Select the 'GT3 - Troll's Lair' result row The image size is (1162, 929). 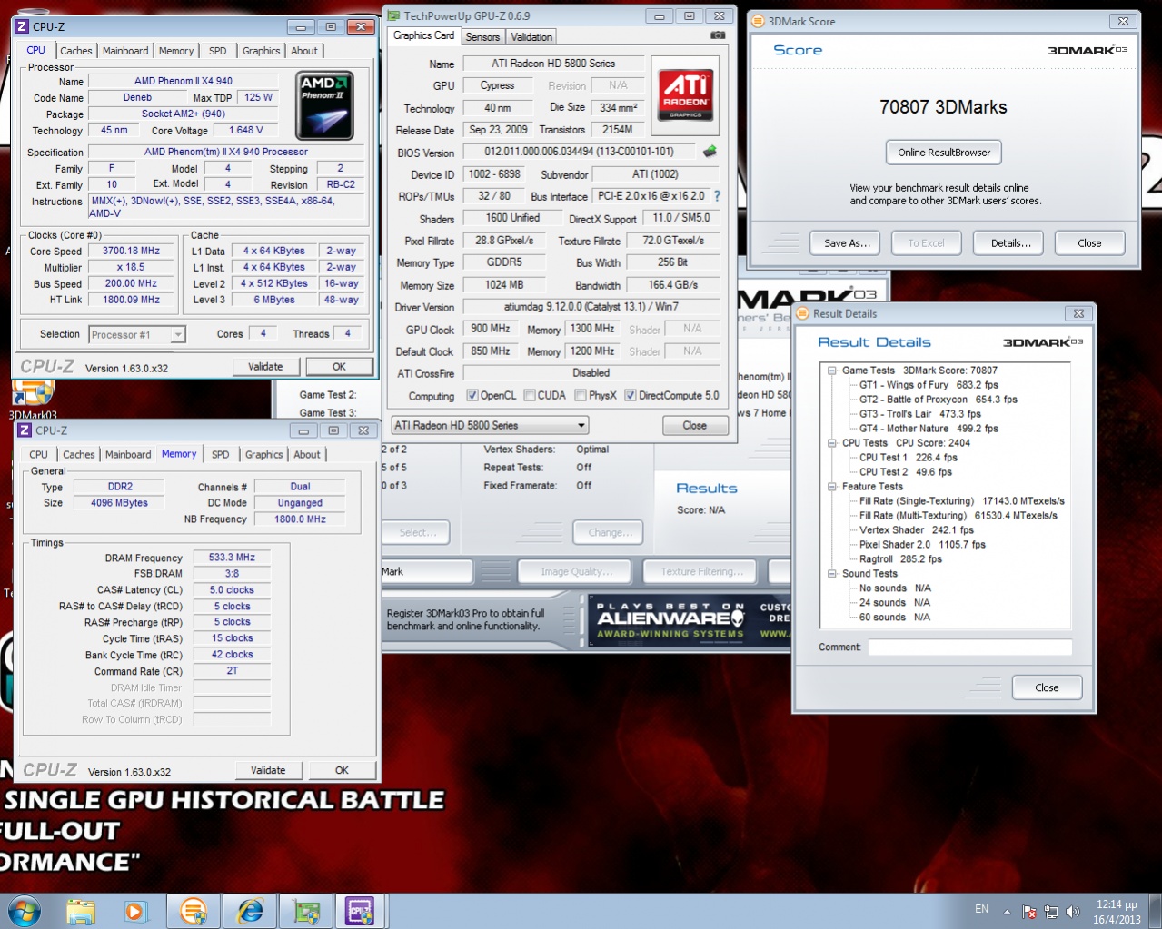click(920, 414)
